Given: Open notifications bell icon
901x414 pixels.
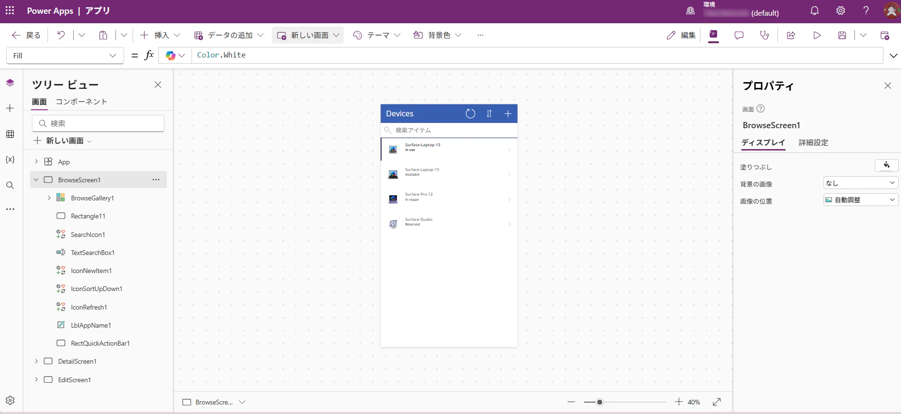Looking at the screenshot, I should coord(815,11).
